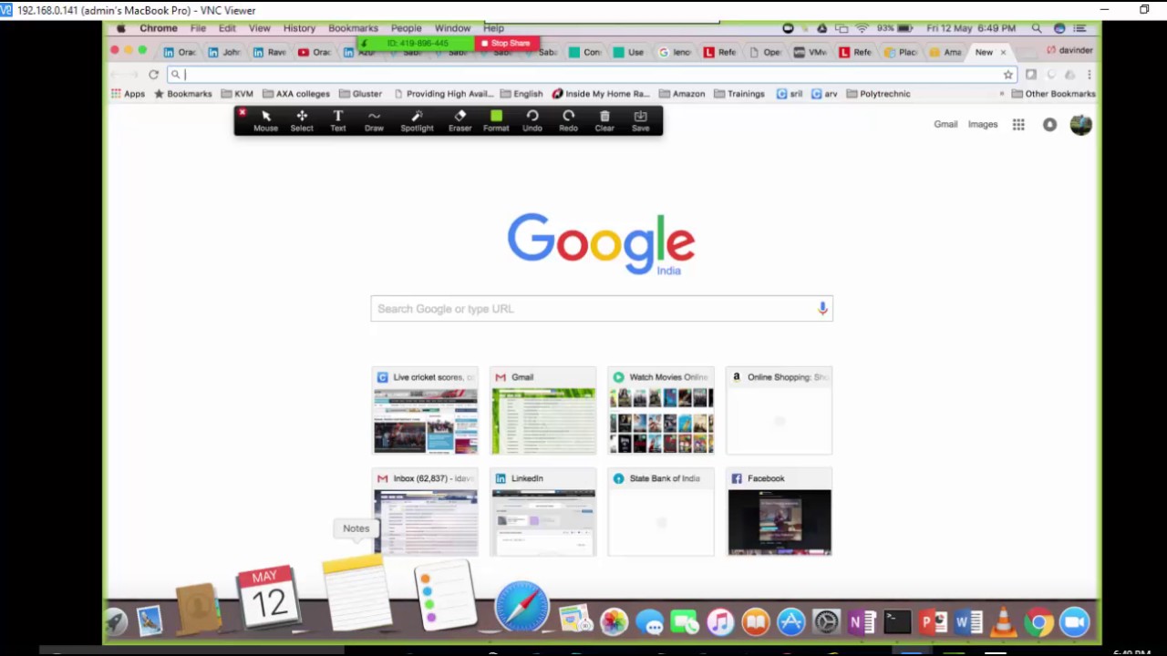The height and width of the screenshot is (656, 1167).
Task: Undo the last annotation
Action: tap(532, 120)
